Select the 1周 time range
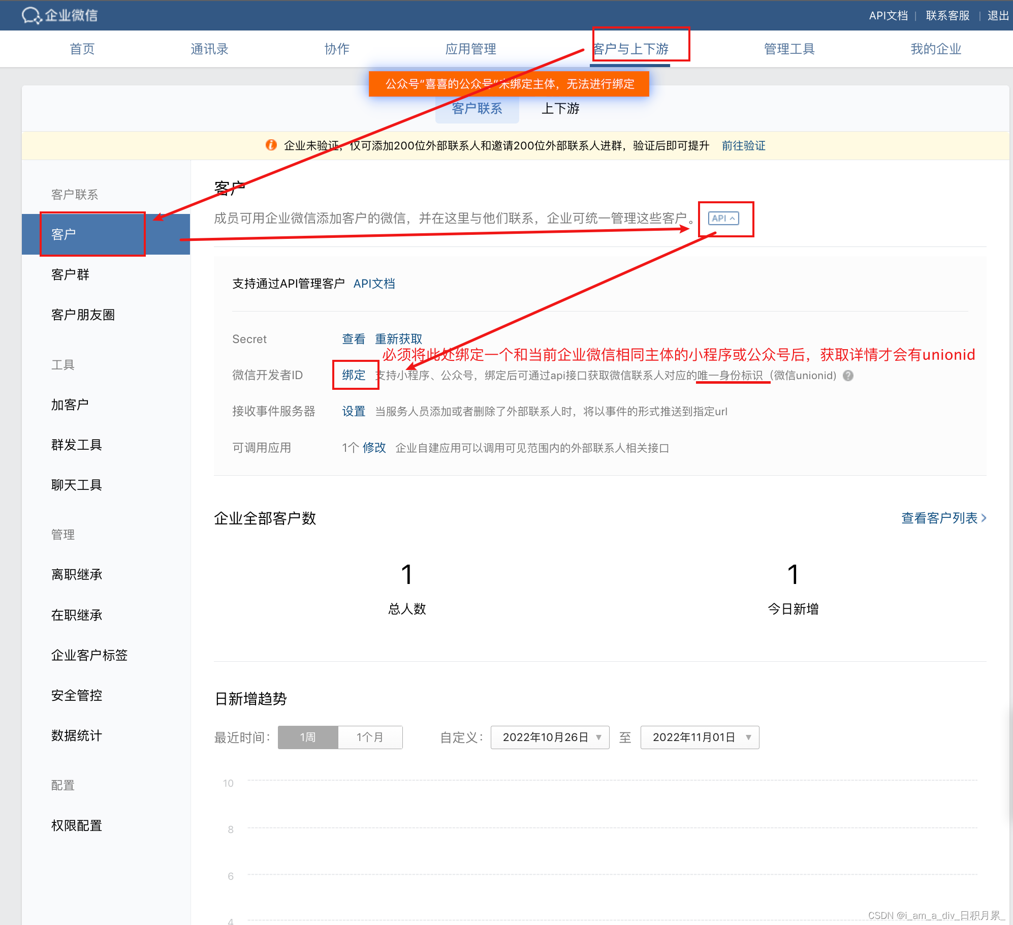This screenshot has height=925, width=1013. click(308, 737)
